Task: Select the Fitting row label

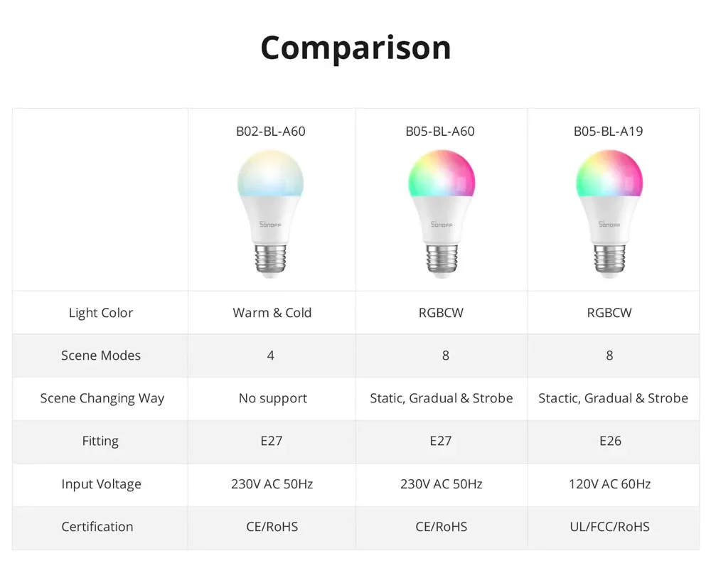Action: [x=100, y=441]
